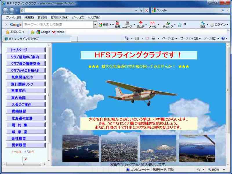
Task: Open the 表示(V) menu
Action: point(42,17)
